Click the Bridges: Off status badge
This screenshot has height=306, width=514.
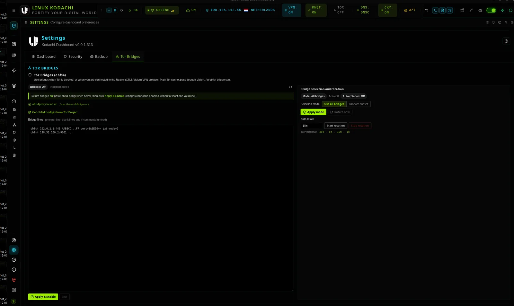pyautogui.click(x=38, y=87)
